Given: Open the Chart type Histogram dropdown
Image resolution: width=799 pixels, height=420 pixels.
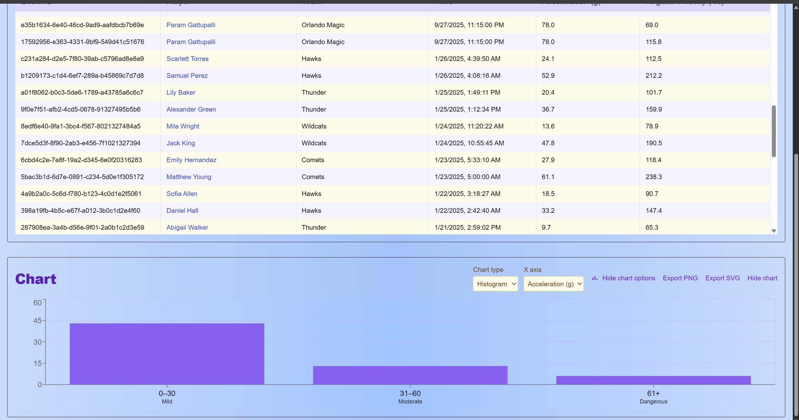Looking at the screenshot, I should point(495,284).
